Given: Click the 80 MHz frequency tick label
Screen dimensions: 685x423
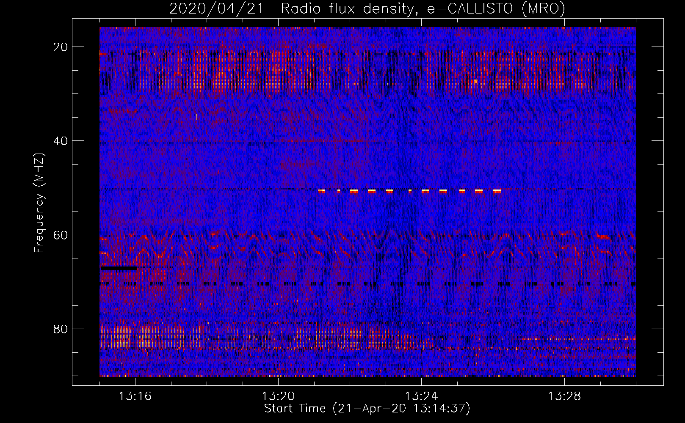Looking at the screenshot, I should coord(61,329).
